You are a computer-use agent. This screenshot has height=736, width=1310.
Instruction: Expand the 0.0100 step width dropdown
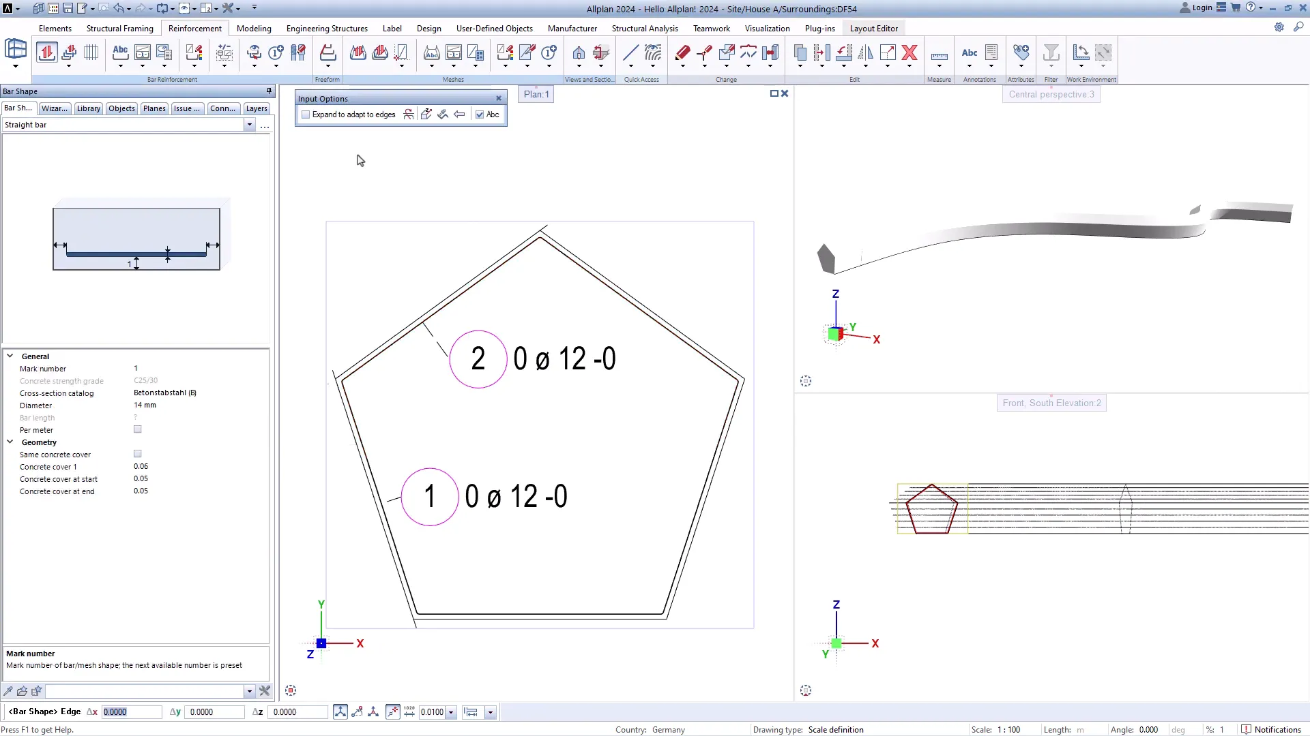tap(450, 711)
